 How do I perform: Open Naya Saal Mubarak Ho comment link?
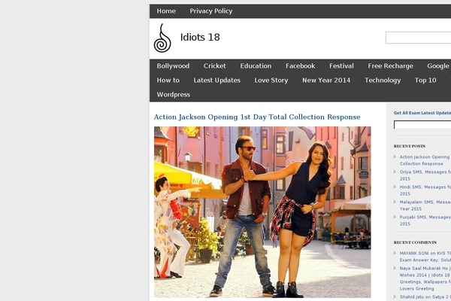(425, 278)
